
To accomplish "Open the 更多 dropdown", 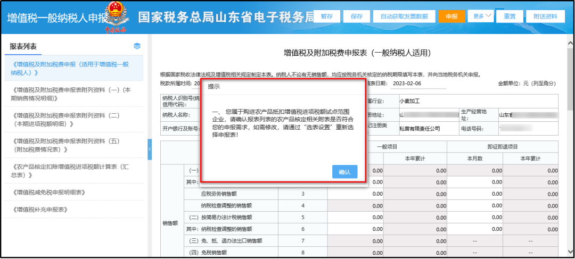I will 481,16.
